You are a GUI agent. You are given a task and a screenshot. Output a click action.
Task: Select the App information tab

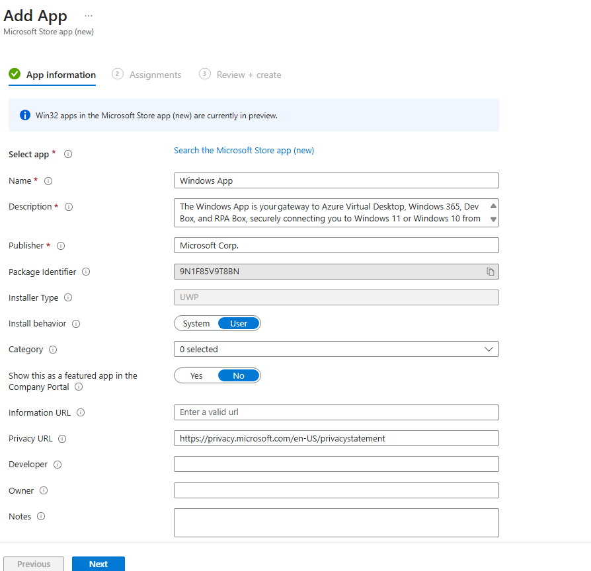tap(52, 75)
